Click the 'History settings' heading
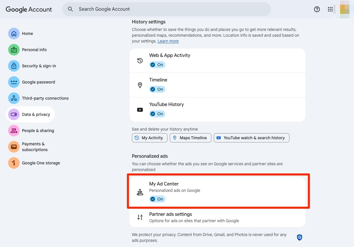 (x=149, y=22)
